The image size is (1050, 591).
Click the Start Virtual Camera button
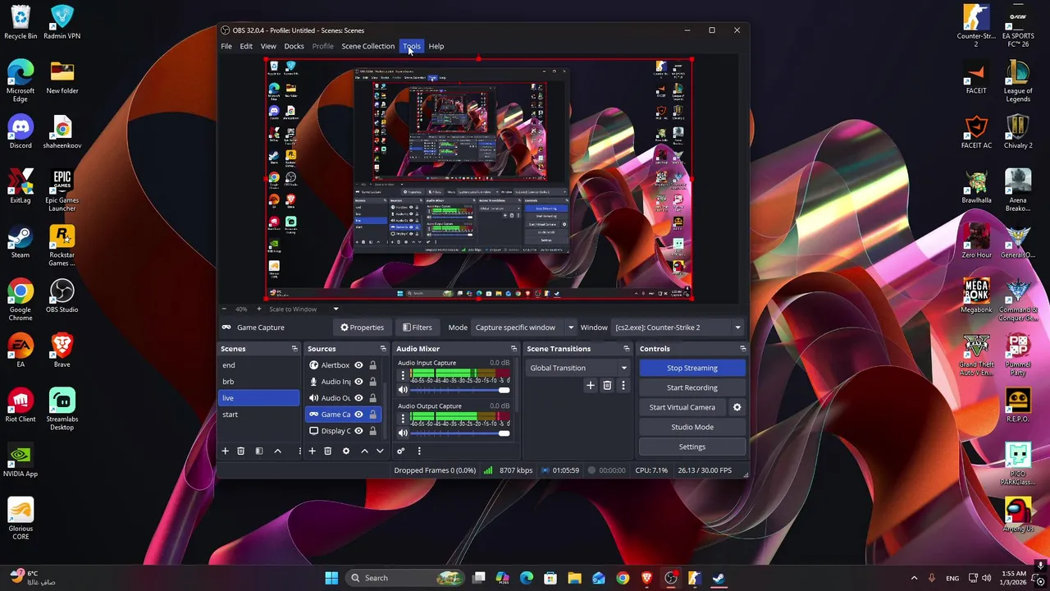click(x=682, y=407)
